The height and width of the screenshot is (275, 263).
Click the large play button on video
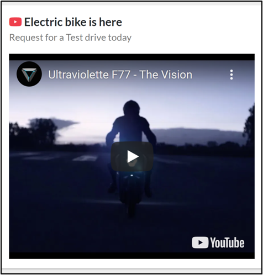(132, 156)
